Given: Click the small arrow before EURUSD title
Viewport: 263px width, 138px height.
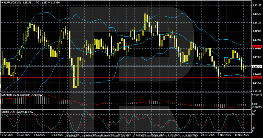Looking at the screenshot, I should (2, 2).
